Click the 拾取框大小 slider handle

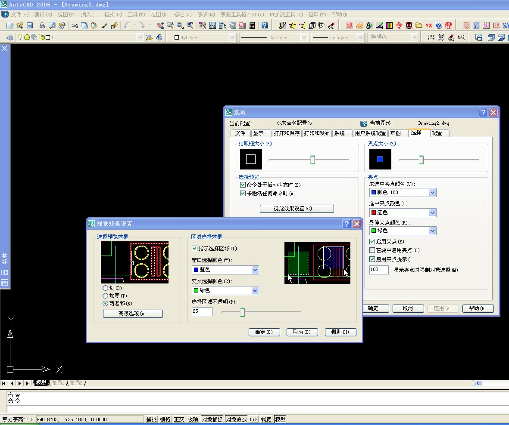pyautogui.click(x=312, y=160)
